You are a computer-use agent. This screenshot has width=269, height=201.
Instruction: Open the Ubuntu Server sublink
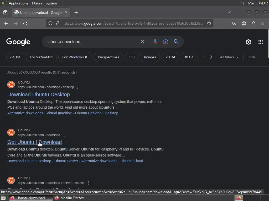66,161
